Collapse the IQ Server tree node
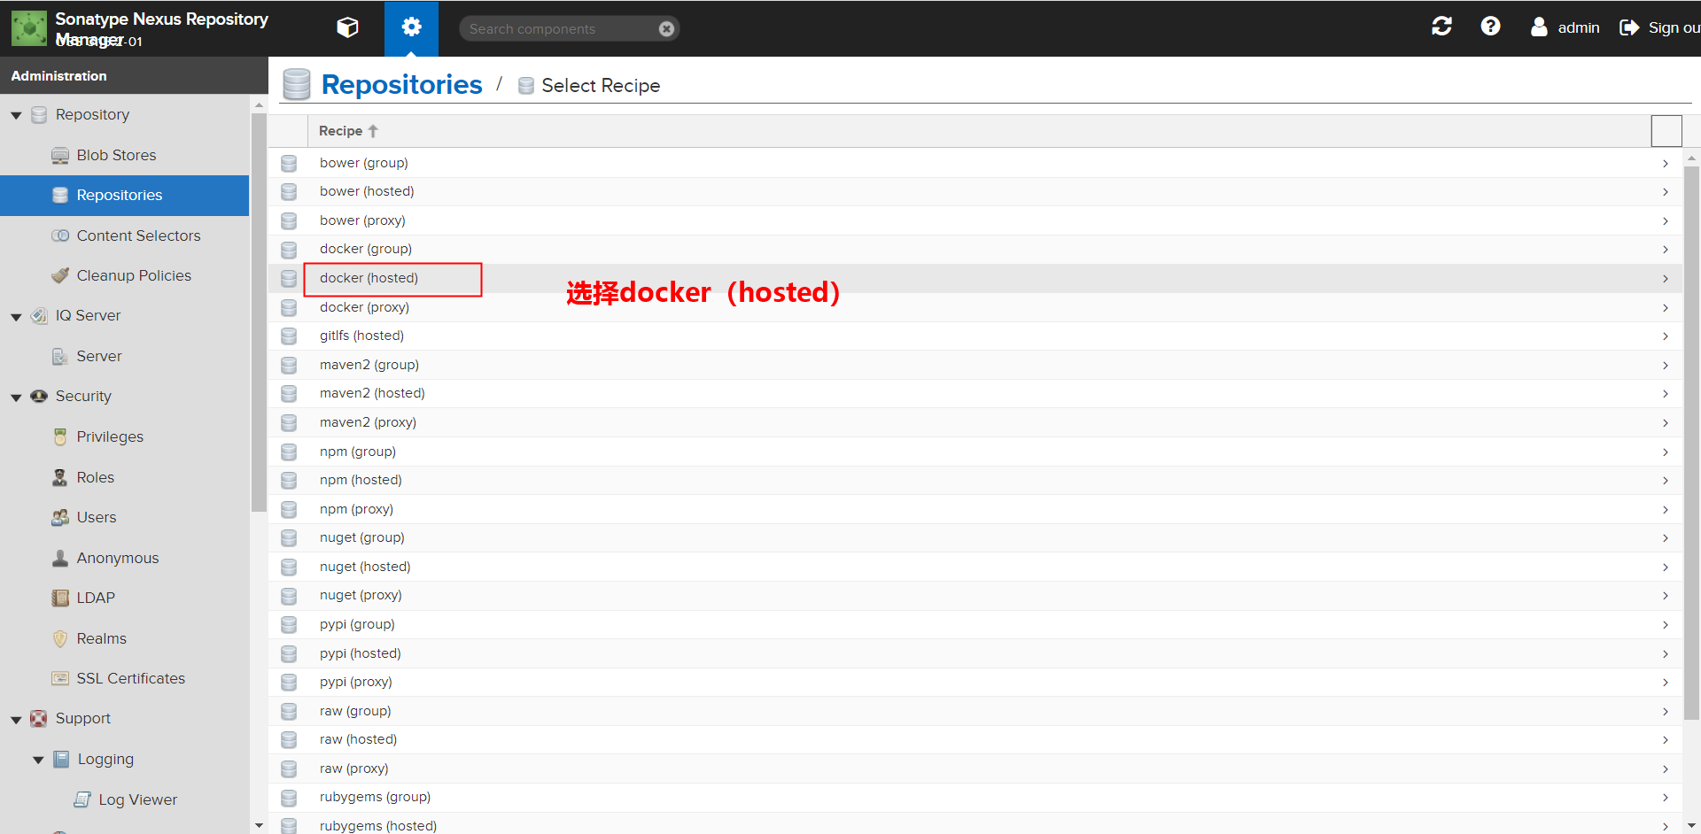The height and width of the screenshot is (834, 1701). tap(16, 316)
